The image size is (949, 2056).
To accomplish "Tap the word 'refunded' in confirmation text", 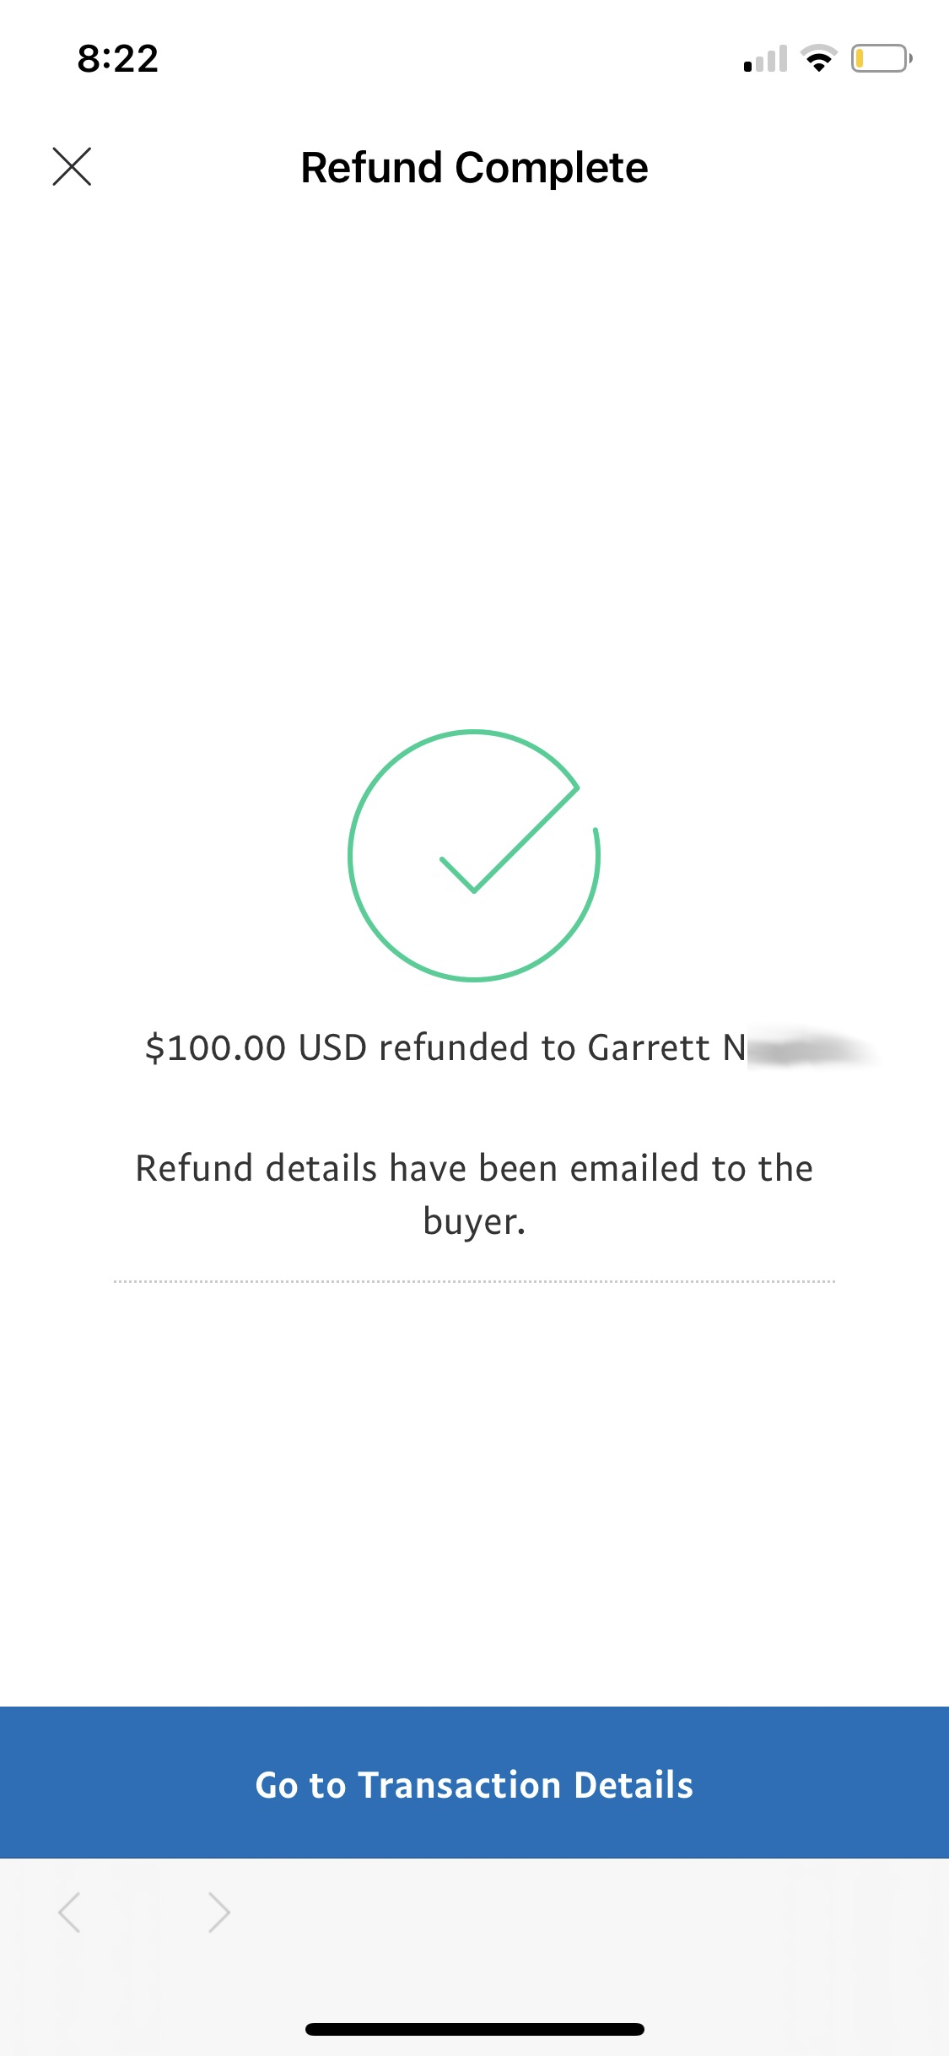I will [456, 1047].
